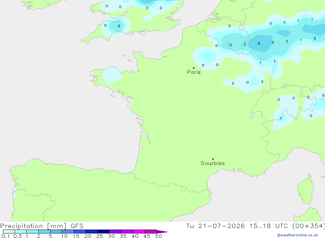Click the 40–45 mm magenta legend swatch
Viewport: 325px width, 238px height.
pos(139,232)
